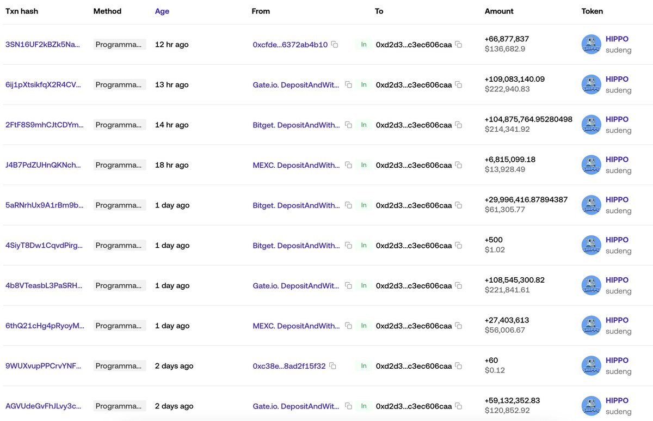Image resolution: width=653 pixels, height=421 pixels.
Task: Click the In badge in the 12 hr ago row
Action: (x=364, y=45)
